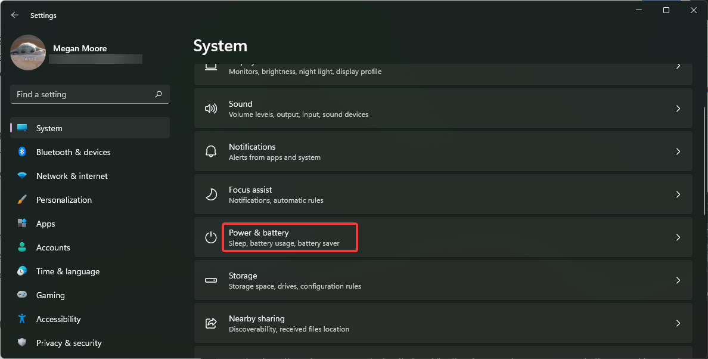Click the Personalization paintbrush icon
Screen dimensions: 708x359
pyautogui.click(x=22, y=200)
